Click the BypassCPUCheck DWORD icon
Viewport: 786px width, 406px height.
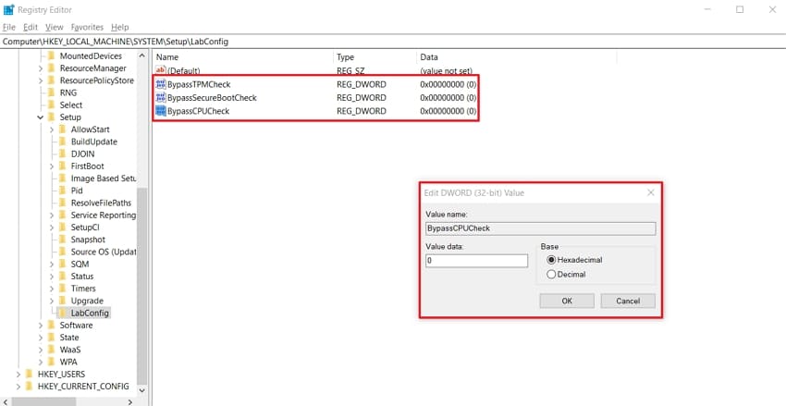[x=160, y=111]
